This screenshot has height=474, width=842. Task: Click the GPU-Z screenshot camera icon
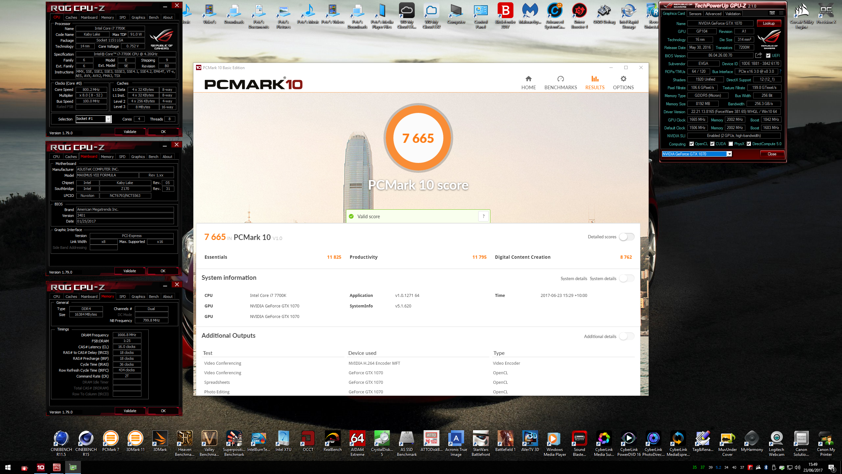coord(772,13)
